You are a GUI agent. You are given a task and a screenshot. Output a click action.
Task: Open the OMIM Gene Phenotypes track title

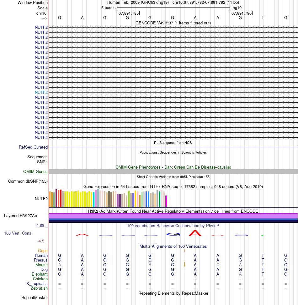[x=173, y=167]
